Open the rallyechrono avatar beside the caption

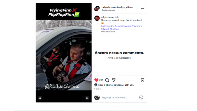point(97,18)
